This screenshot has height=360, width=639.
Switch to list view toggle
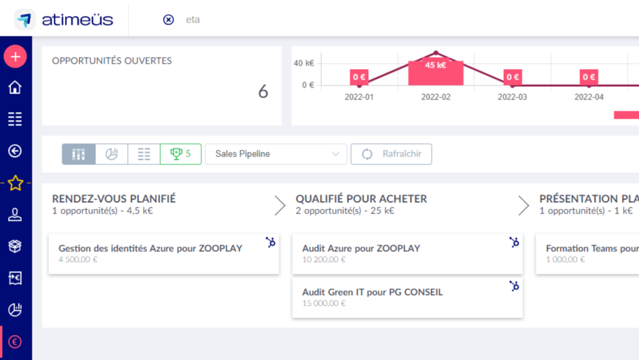tap(144, 154)
